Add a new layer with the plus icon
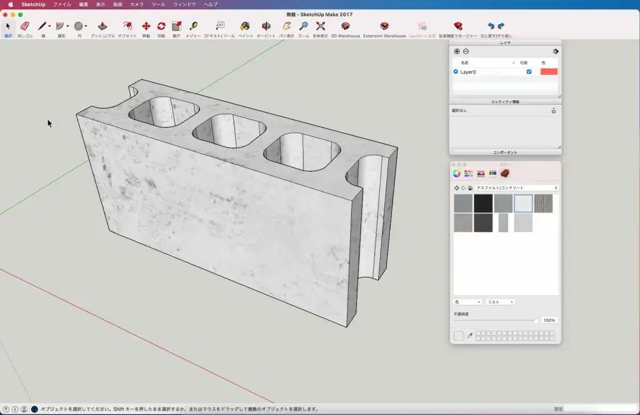 (x=457, y=51)
